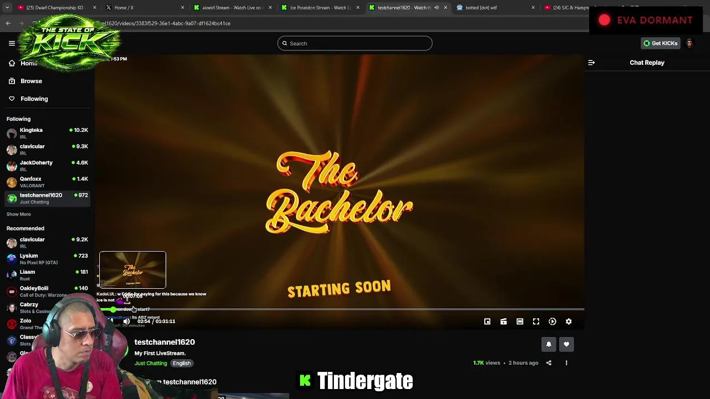
Task: Open Kingteka in the Following list
Action: click(x=47, y=133)
